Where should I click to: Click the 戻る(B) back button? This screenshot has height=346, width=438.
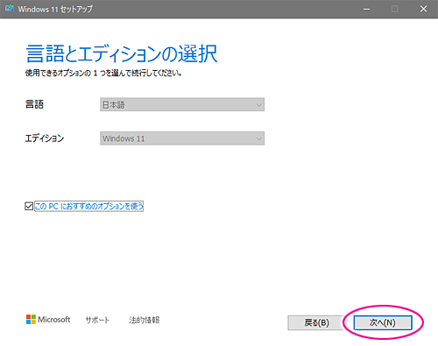316,322
